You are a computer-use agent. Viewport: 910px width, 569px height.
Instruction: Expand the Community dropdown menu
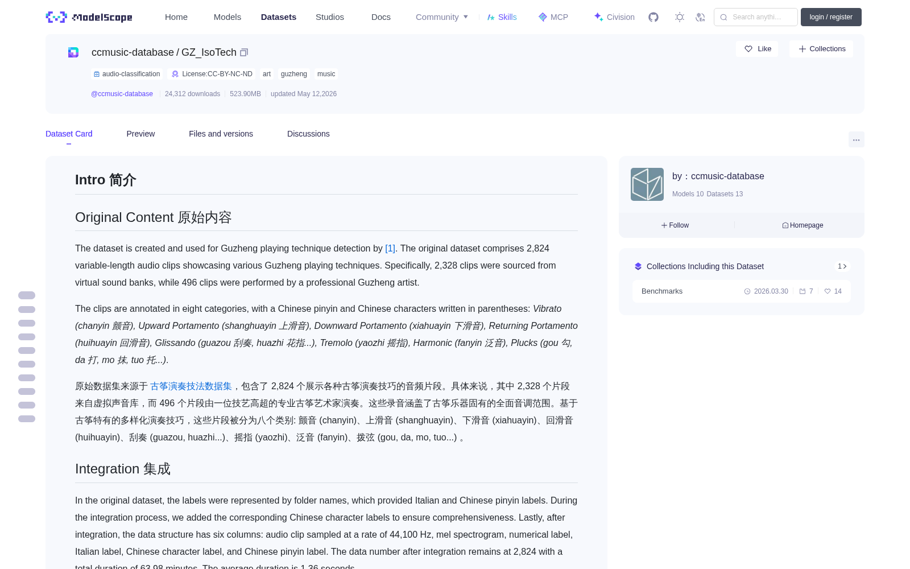(442, 17)
